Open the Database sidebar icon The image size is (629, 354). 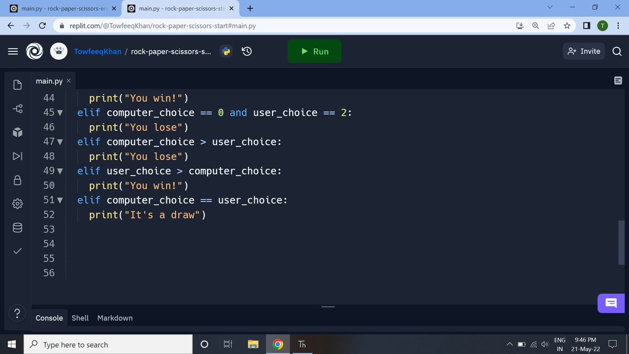tap(17, 228)
